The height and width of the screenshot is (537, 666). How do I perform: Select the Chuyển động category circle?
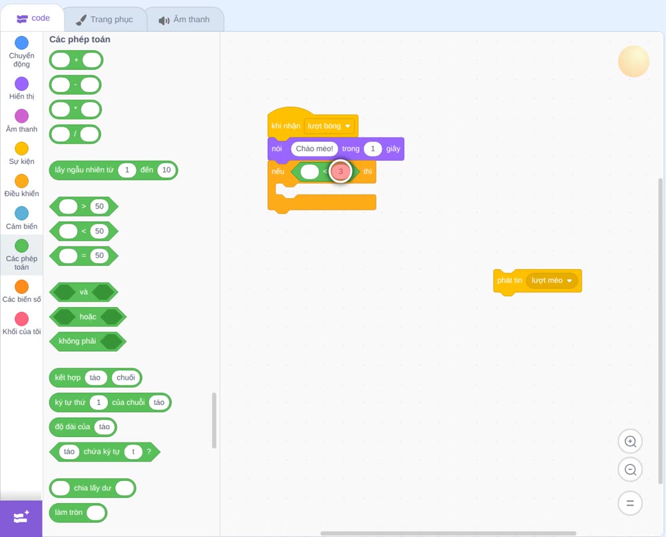coord(22,43)
